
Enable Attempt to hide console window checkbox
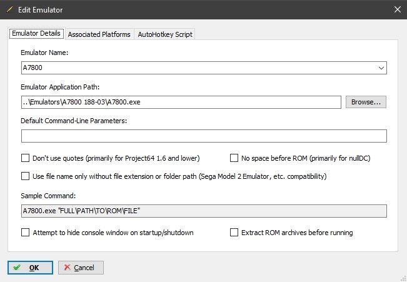(25, 232)
